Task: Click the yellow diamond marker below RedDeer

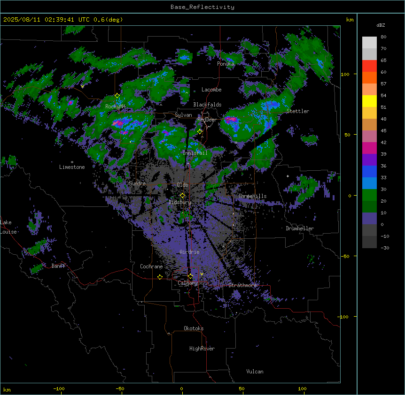Action: pyautogui.click(x=200, y=132)
